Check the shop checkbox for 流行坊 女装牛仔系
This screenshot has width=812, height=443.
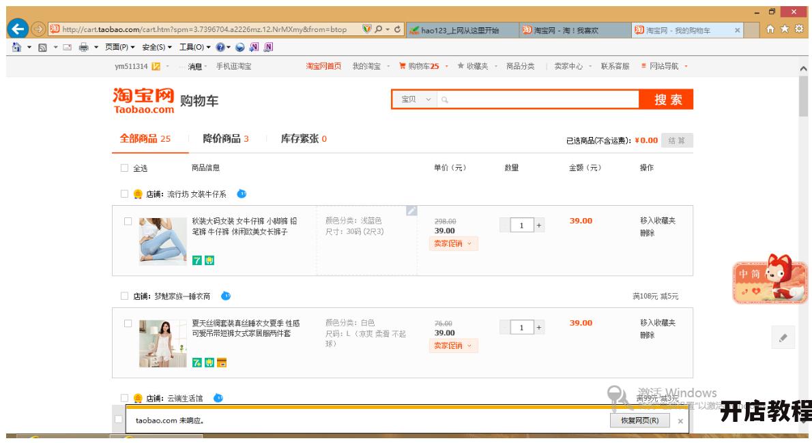(124, 194)
